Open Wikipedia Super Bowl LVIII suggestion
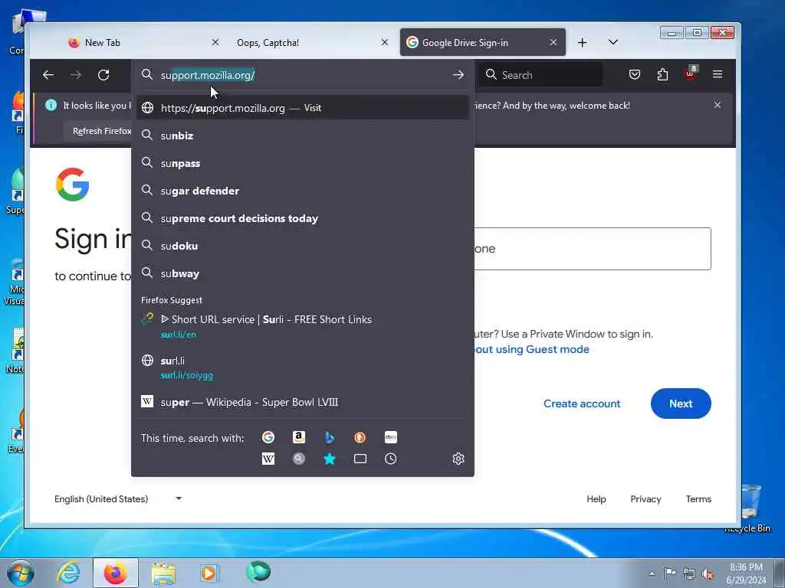Image resolution: width=785 pixels, height=588 pixels. pyautogui.click(x=303, y=402)
